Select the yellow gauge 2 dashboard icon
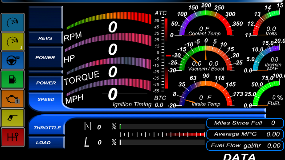285x160 pixels. [x=12, y=41]
